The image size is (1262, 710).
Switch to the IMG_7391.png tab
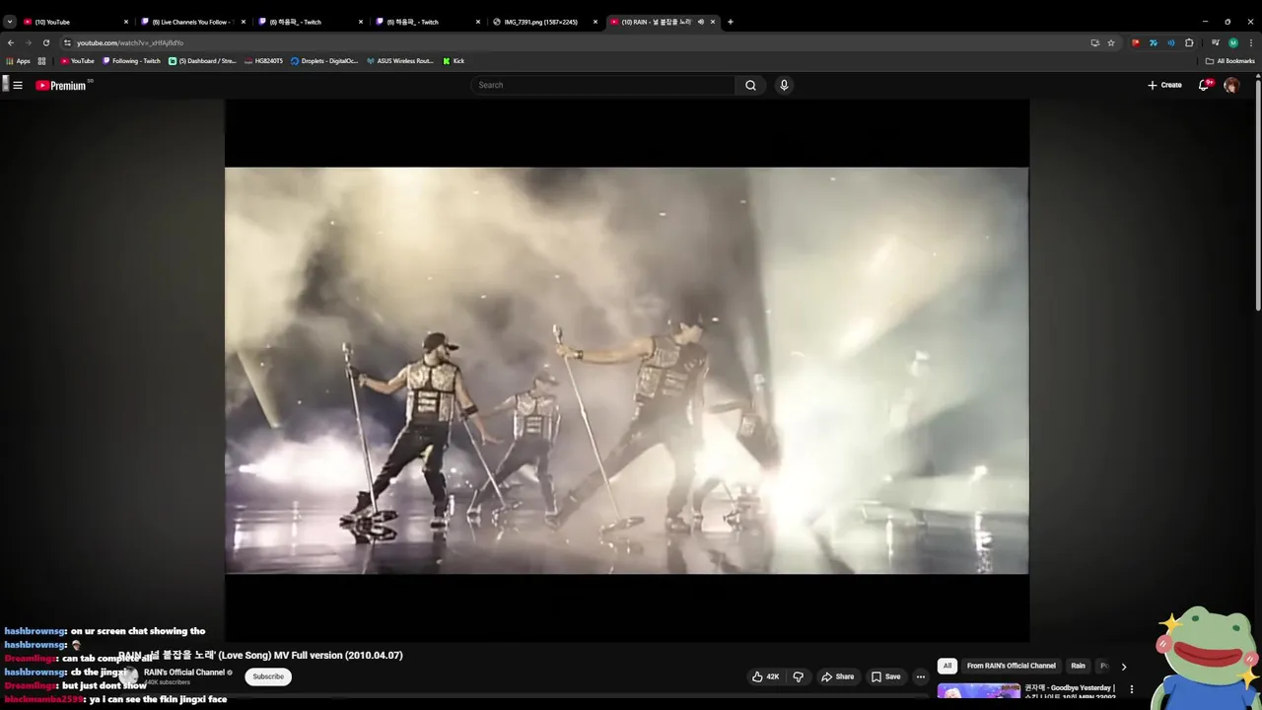(545, 22)
